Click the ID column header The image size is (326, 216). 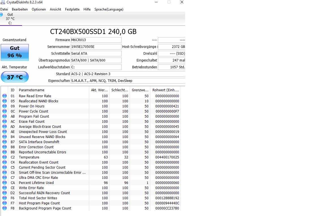coord(12,90)
